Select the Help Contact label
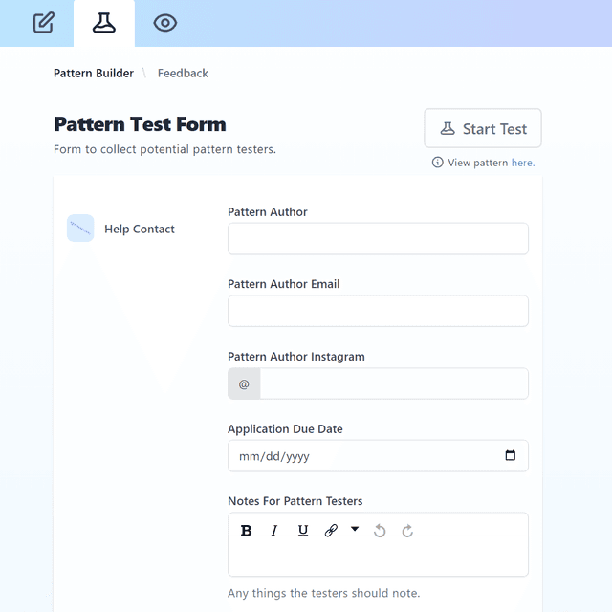Screen dimensions: 612x612 (140, 229)
